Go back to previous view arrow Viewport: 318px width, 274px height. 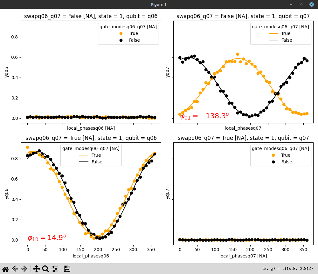coord(15,269)
